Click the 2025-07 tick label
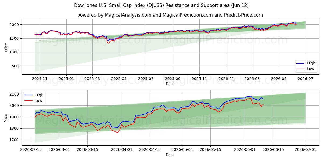The image size is (323, 161). 146,79
